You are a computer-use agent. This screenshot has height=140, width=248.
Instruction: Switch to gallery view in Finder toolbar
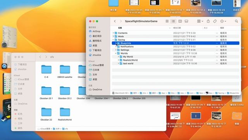(186, 21)
